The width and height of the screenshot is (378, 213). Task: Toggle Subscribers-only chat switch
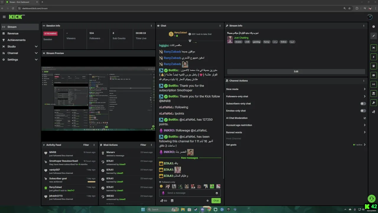pyautogui.click(x=363, y=104)
